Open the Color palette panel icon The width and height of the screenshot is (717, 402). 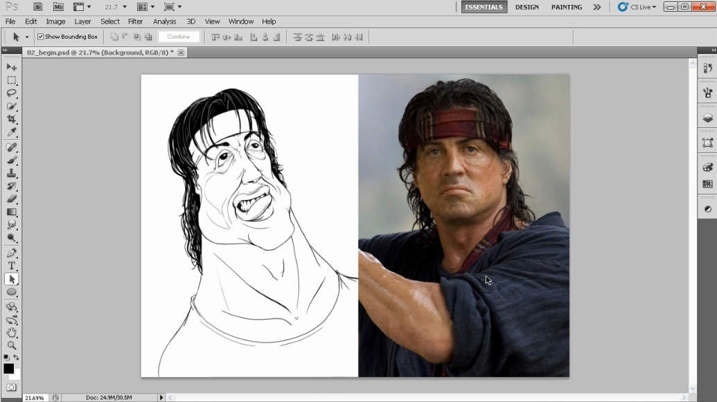click(x=707, y=167)
